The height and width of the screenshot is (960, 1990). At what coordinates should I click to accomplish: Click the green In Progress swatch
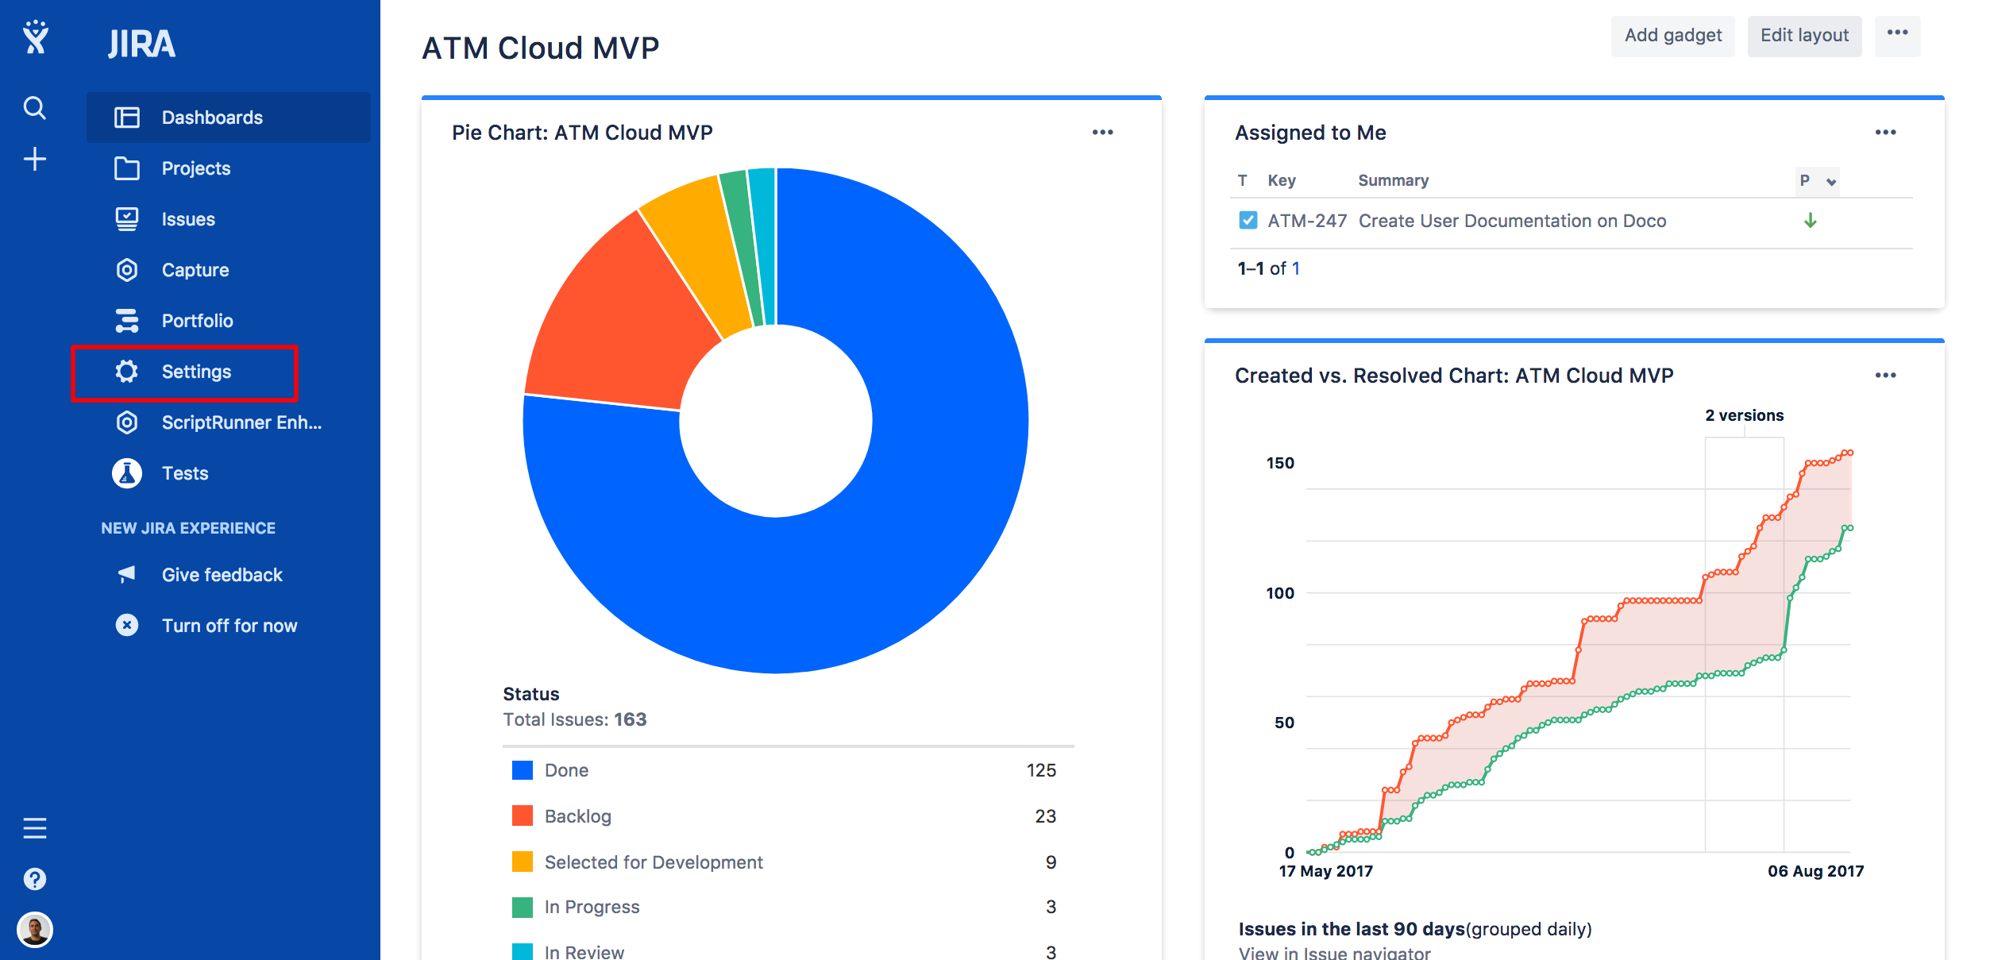tap(523, 907)
